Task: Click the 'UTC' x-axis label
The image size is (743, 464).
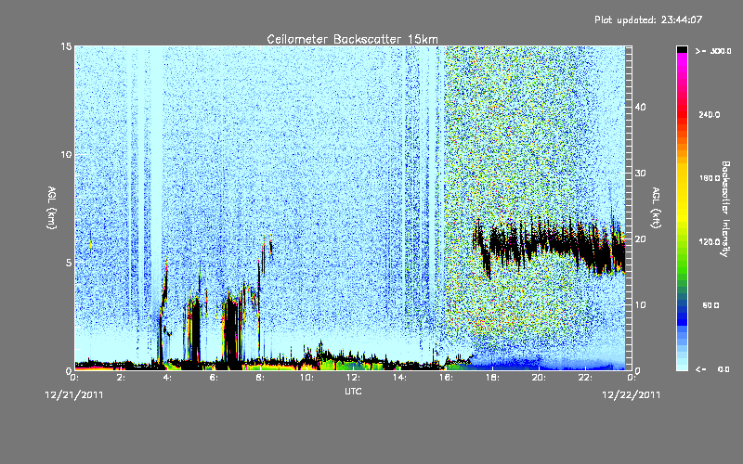Action: tap(353, 391)
